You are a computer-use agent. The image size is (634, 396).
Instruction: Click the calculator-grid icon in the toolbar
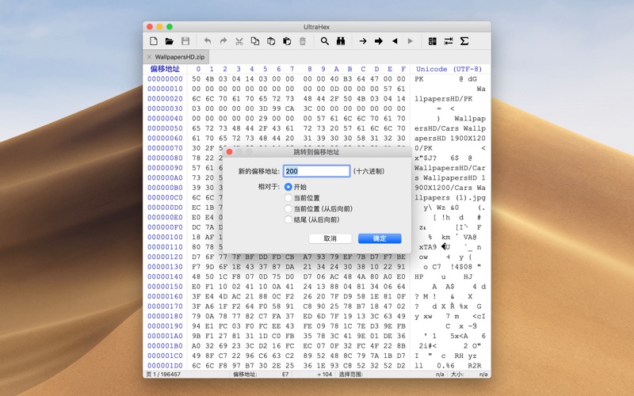pyautogui.click(x=432, y=41)
